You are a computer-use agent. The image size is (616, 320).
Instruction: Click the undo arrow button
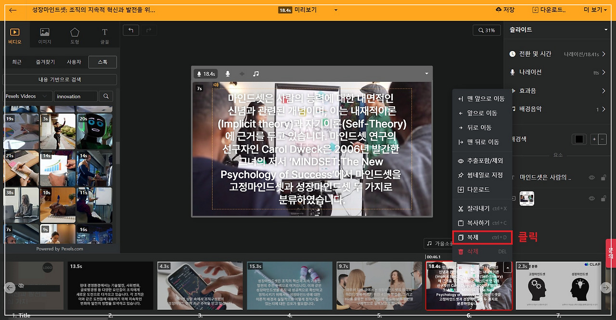[x=131, y=30]
